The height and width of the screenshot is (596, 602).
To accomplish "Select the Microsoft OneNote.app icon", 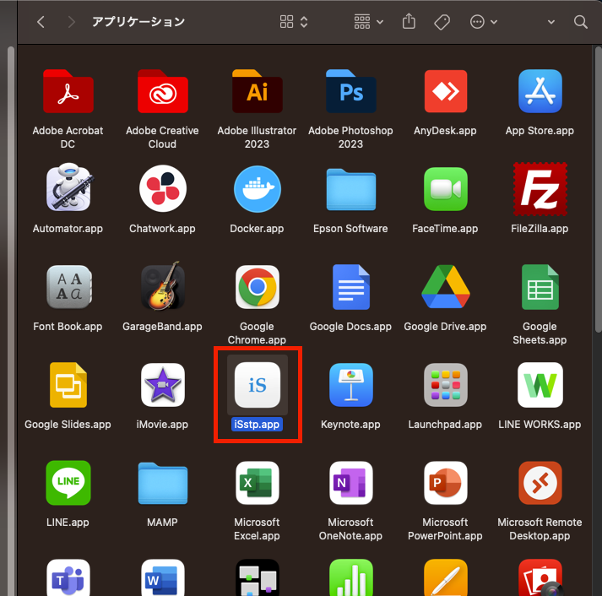I will click(x=351, y=482).
